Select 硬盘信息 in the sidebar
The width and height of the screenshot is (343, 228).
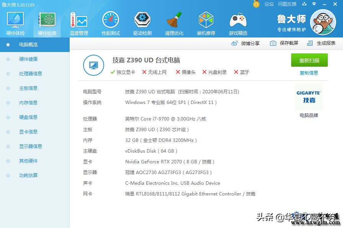[29, 117]
